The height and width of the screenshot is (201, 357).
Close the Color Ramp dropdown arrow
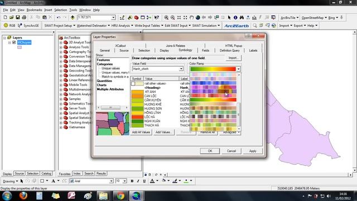238,69
